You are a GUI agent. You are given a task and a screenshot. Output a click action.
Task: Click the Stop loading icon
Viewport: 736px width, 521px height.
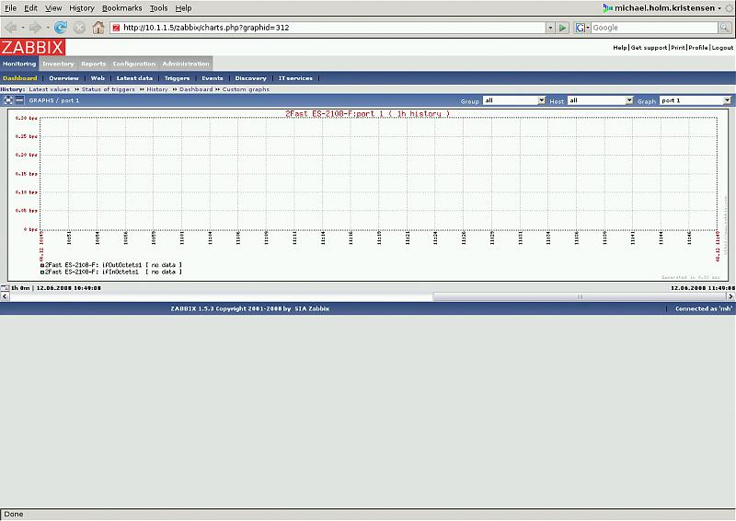click(x=79, y=28)
